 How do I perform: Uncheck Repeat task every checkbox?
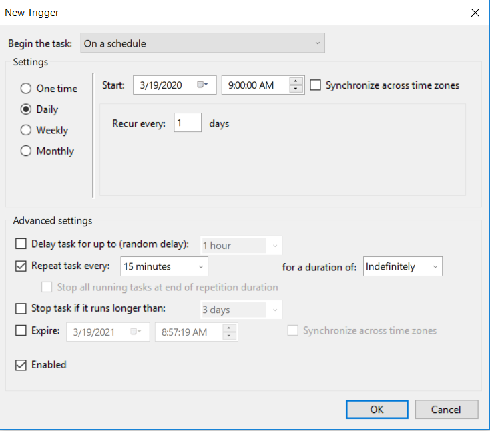pos(21,266)
